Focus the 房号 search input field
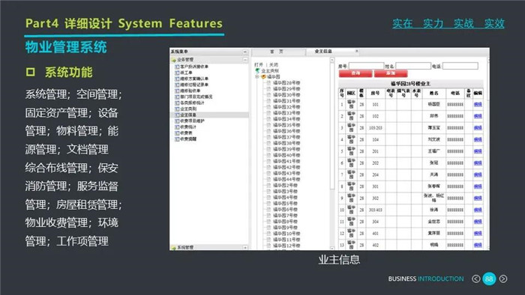 (366, 66)
